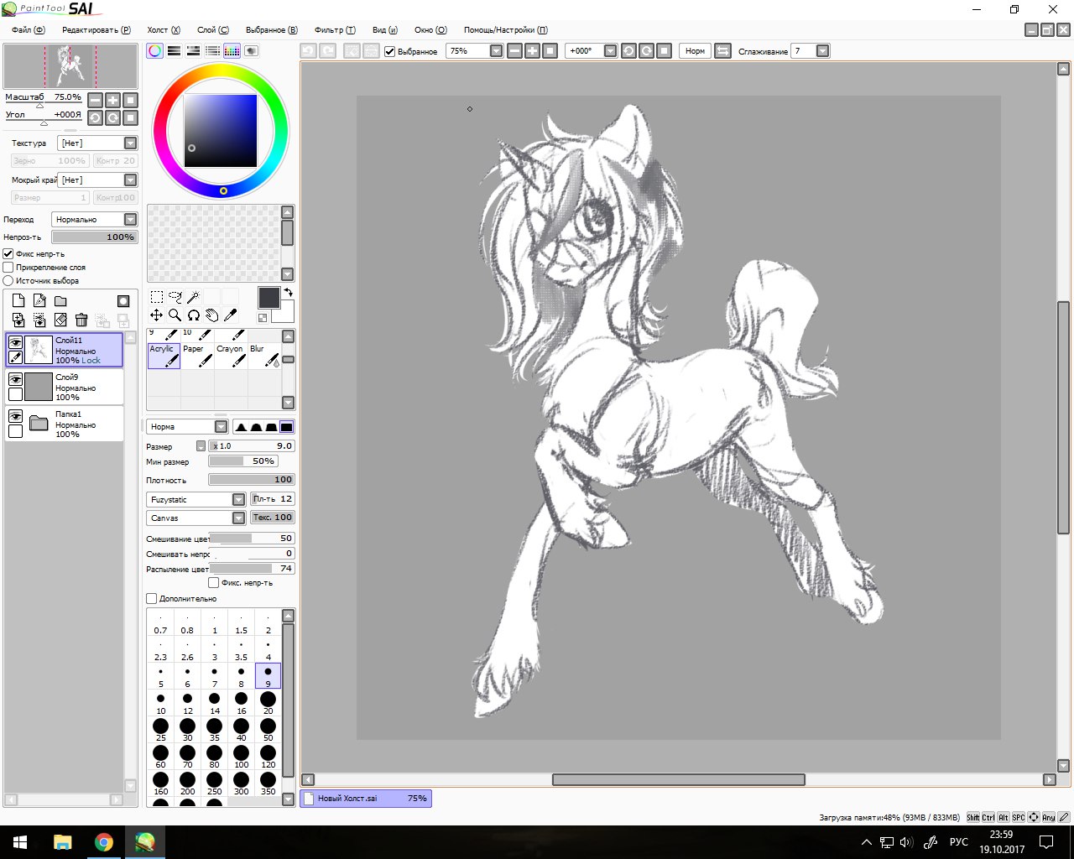Click the transparent color toggle icon
The height and width of the screenshot is (859, 1074).
[263, 318]
